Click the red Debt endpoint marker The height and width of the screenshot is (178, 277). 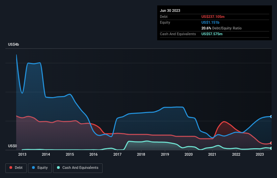(271, 143)
